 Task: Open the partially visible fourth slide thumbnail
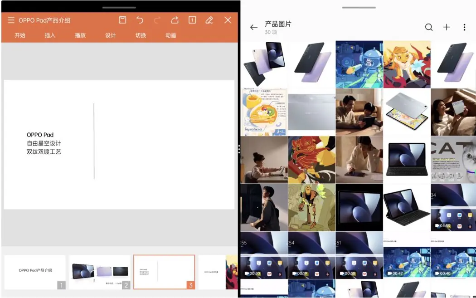point(218,272)
